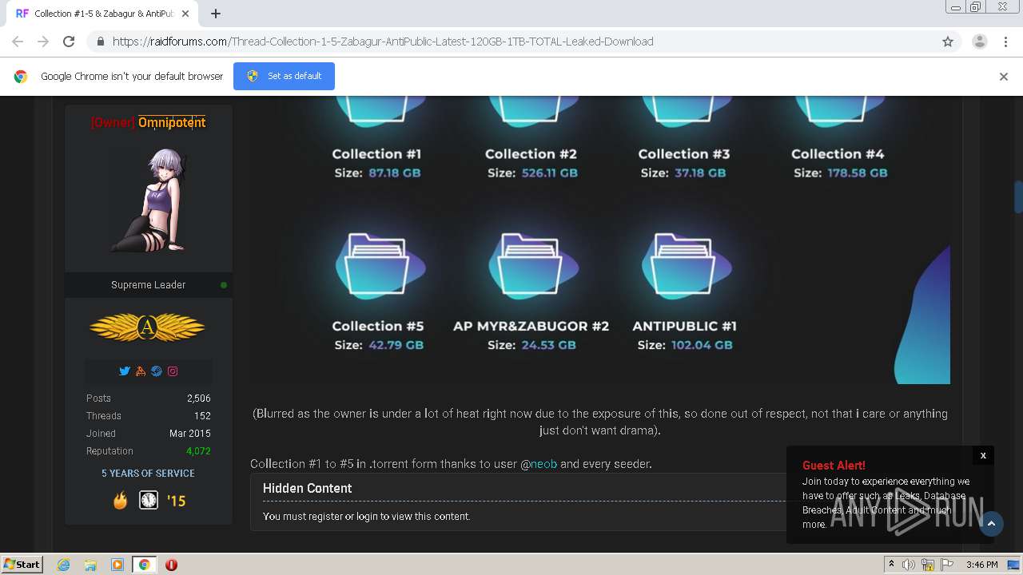The width and height of the screenshot is (1023, 575).
Task: Open Windows Explorer from the taskbar
Action: (90, 565)
